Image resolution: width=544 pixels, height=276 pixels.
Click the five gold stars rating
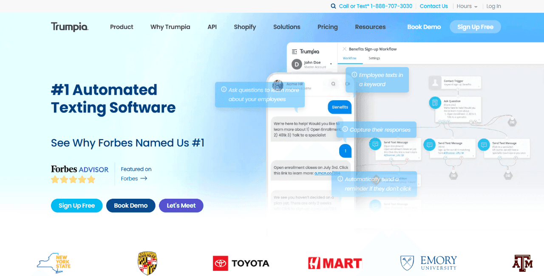pos(73,180)
